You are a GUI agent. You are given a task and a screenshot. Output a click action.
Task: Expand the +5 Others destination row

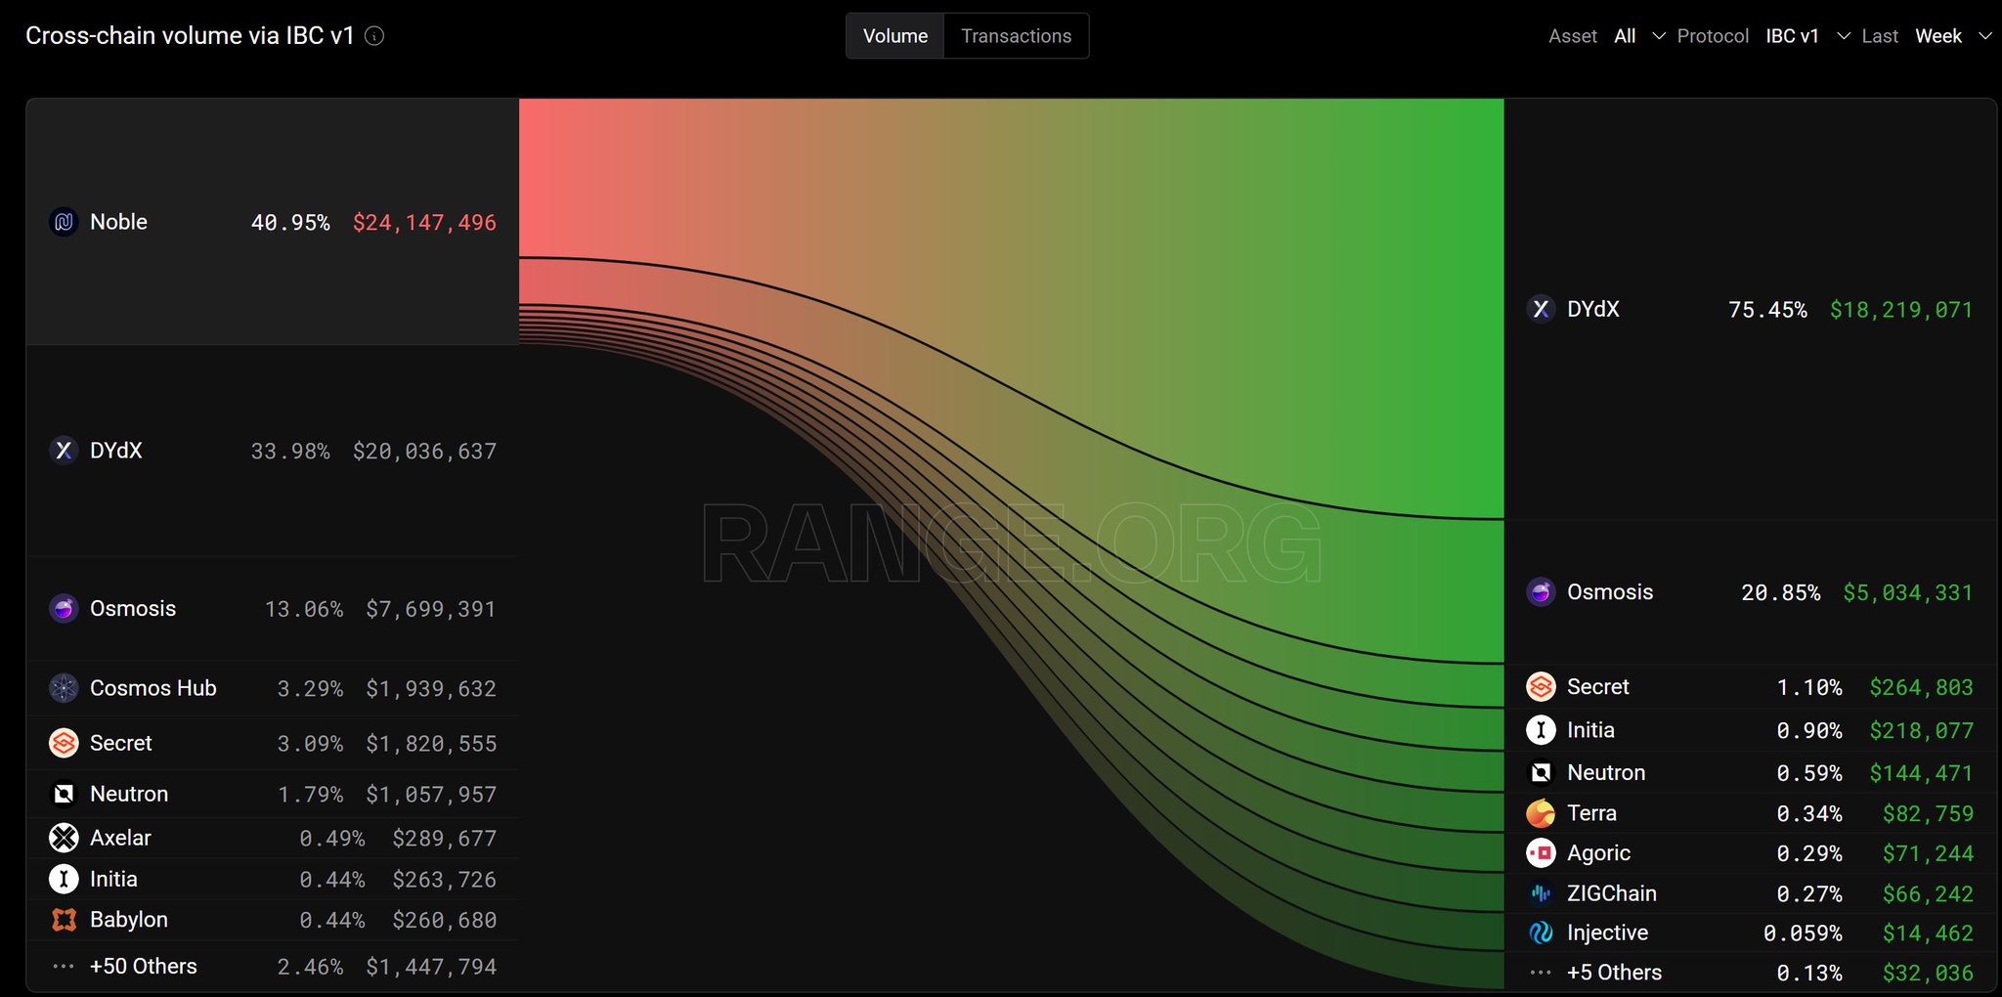coord(1750,973)
